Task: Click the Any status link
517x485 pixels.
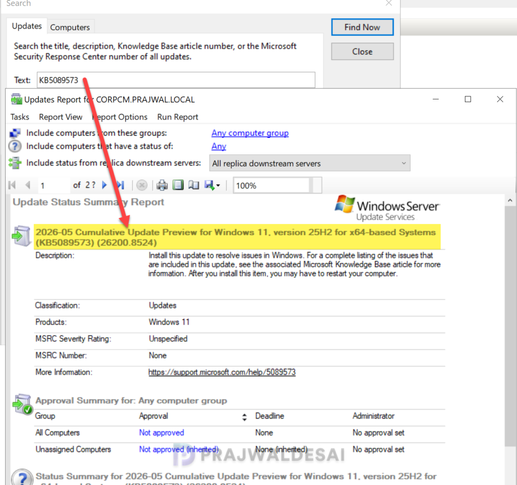Action: (219, 146)
